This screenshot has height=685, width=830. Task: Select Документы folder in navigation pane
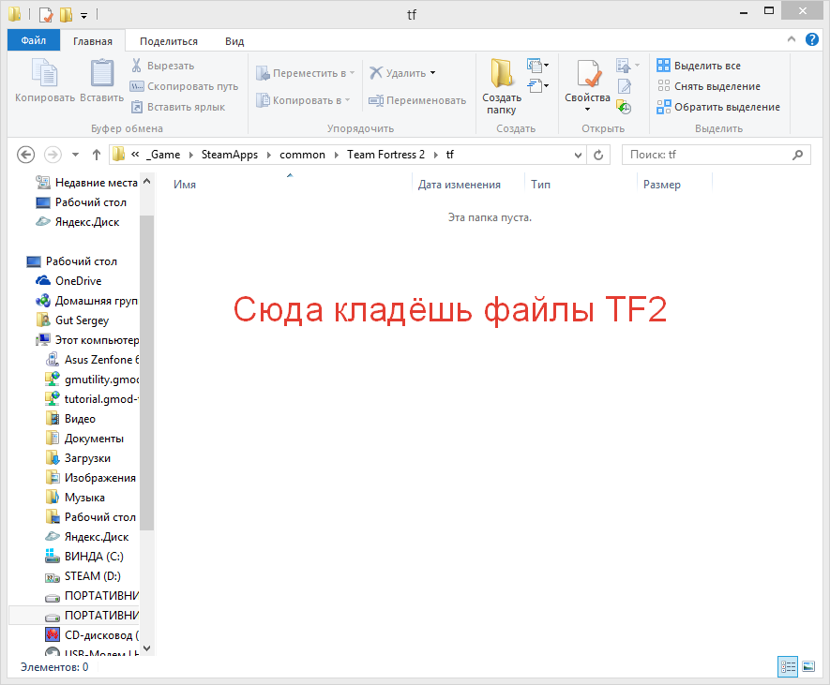[84, 439]
